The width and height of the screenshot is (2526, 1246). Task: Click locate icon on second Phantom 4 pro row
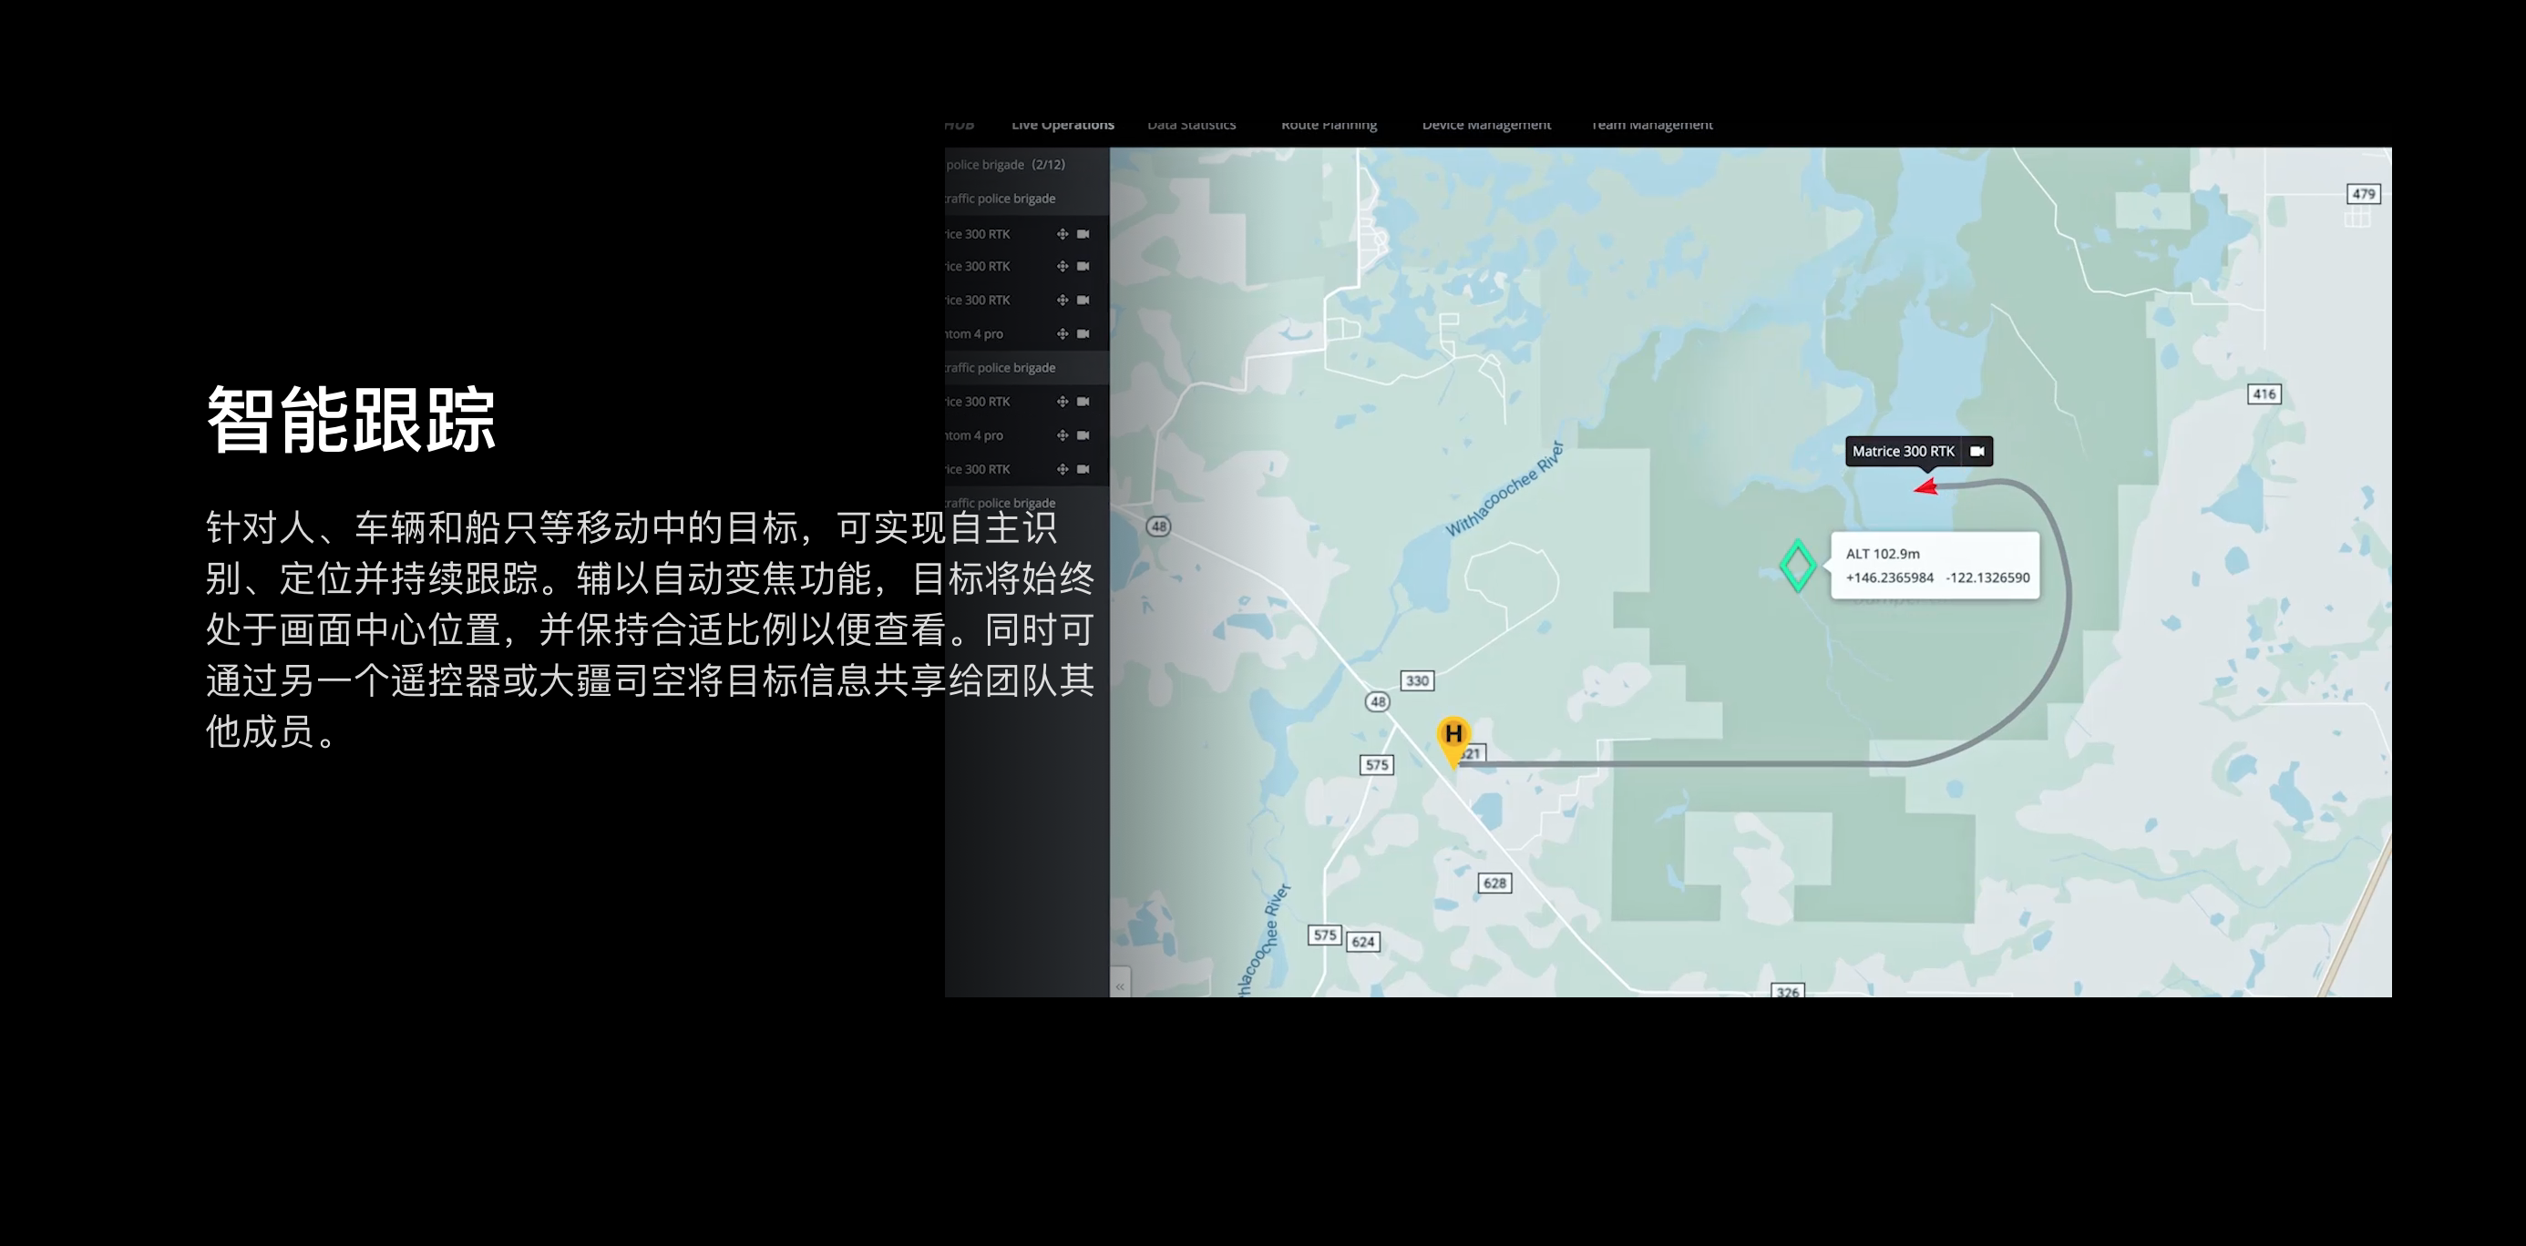(1062, 435)
